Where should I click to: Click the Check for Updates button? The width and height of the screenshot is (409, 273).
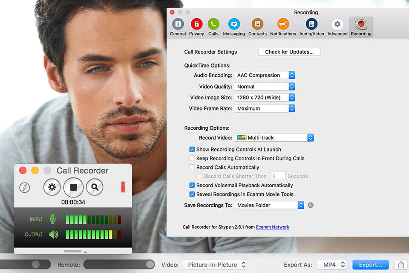(x=289, y=52)
